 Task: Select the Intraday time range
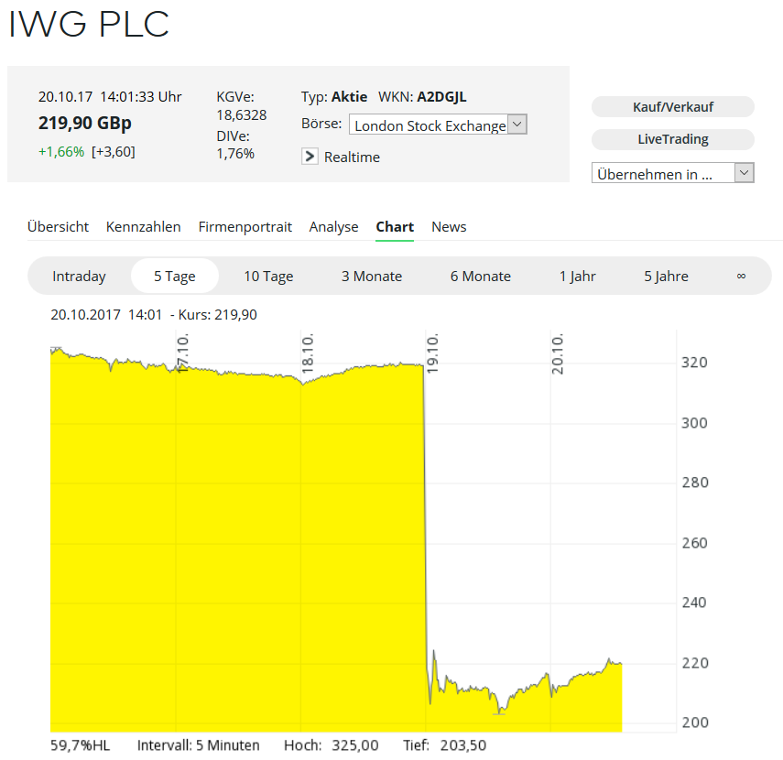click(x=79, y=277)
